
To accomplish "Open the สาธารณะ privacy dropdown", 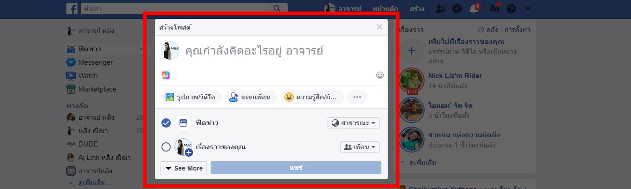I will [354, 123].
